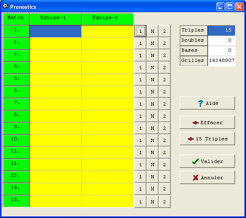Click the Effacer button
Image resolution: width=246 pixels, height=218 pixels.
click(x=207, y=123)
